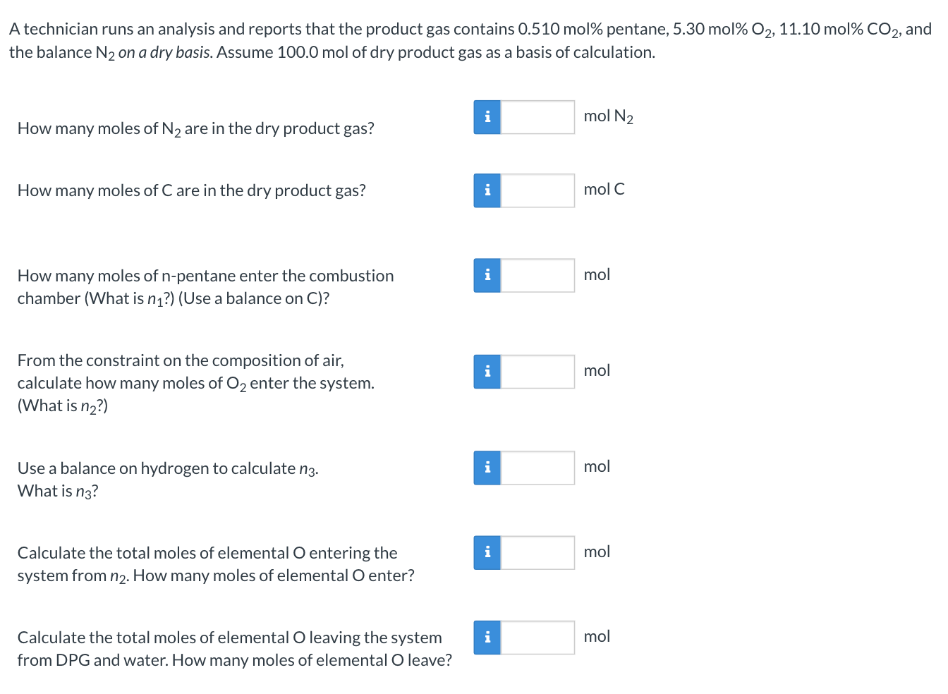Image resolution: width=948 pixels, height=694 pixels.
Task: Click the problem statement paragraph at the top
Action: click(466, 39)
